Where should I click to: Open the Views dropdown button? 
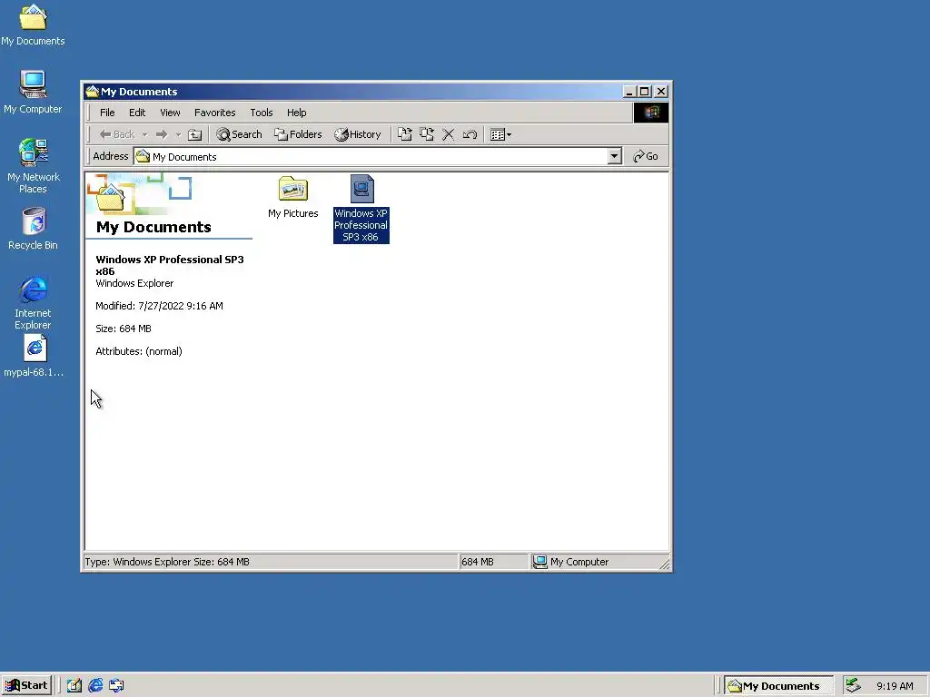coord(501,134)
